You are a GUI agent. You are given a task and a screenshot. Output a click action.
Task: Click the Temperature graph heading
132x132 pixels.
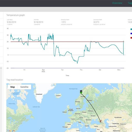pos(16,15)
